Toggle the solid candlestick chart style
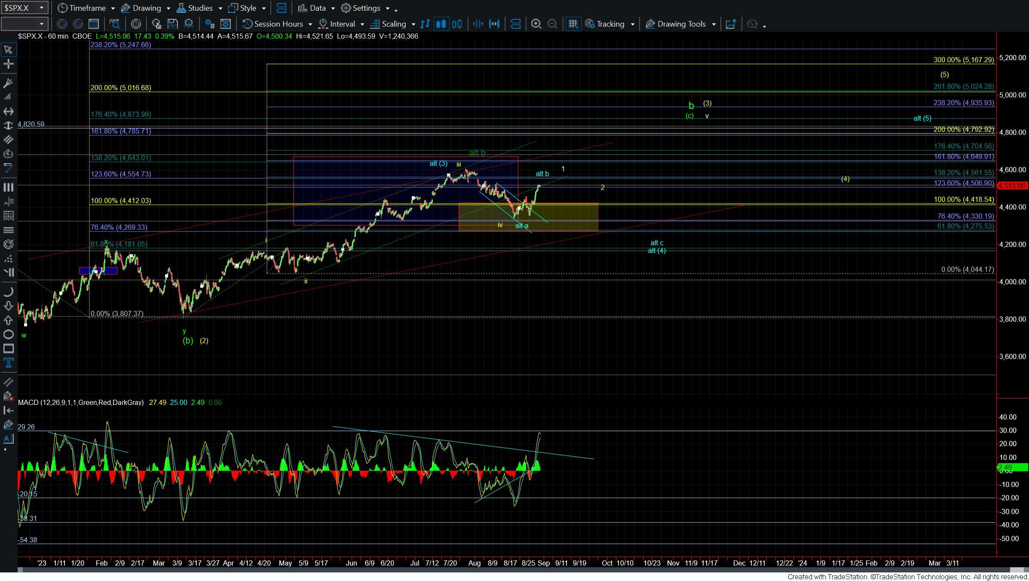 click(x=441, y=24)
